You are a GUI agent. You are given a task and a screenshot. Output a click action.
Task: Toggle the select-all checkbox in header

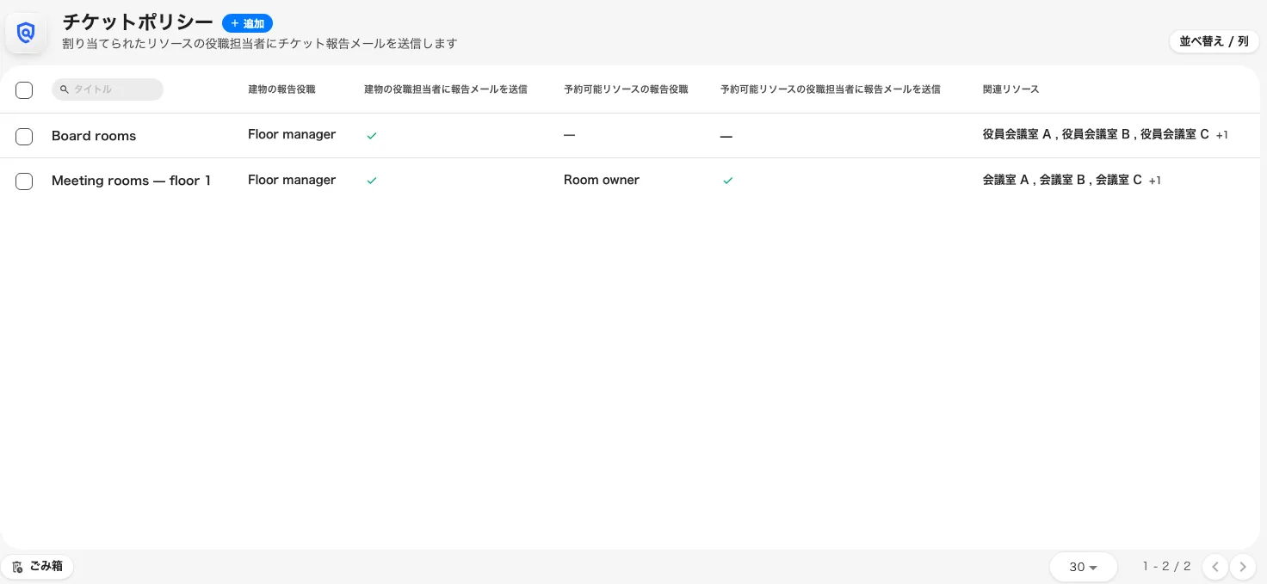coord(24,90)
